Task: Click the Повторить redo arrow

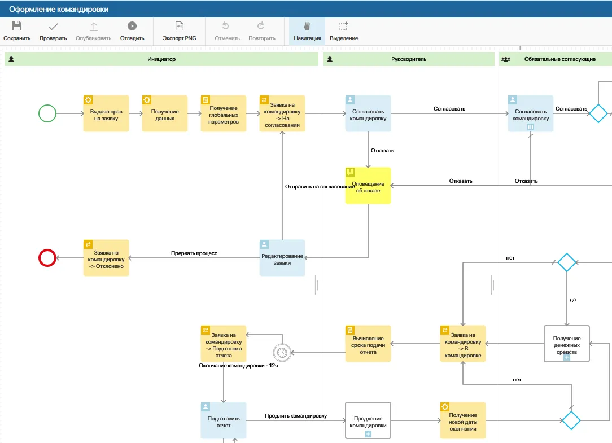Action: pyautogui.click(x=261, y=27)
